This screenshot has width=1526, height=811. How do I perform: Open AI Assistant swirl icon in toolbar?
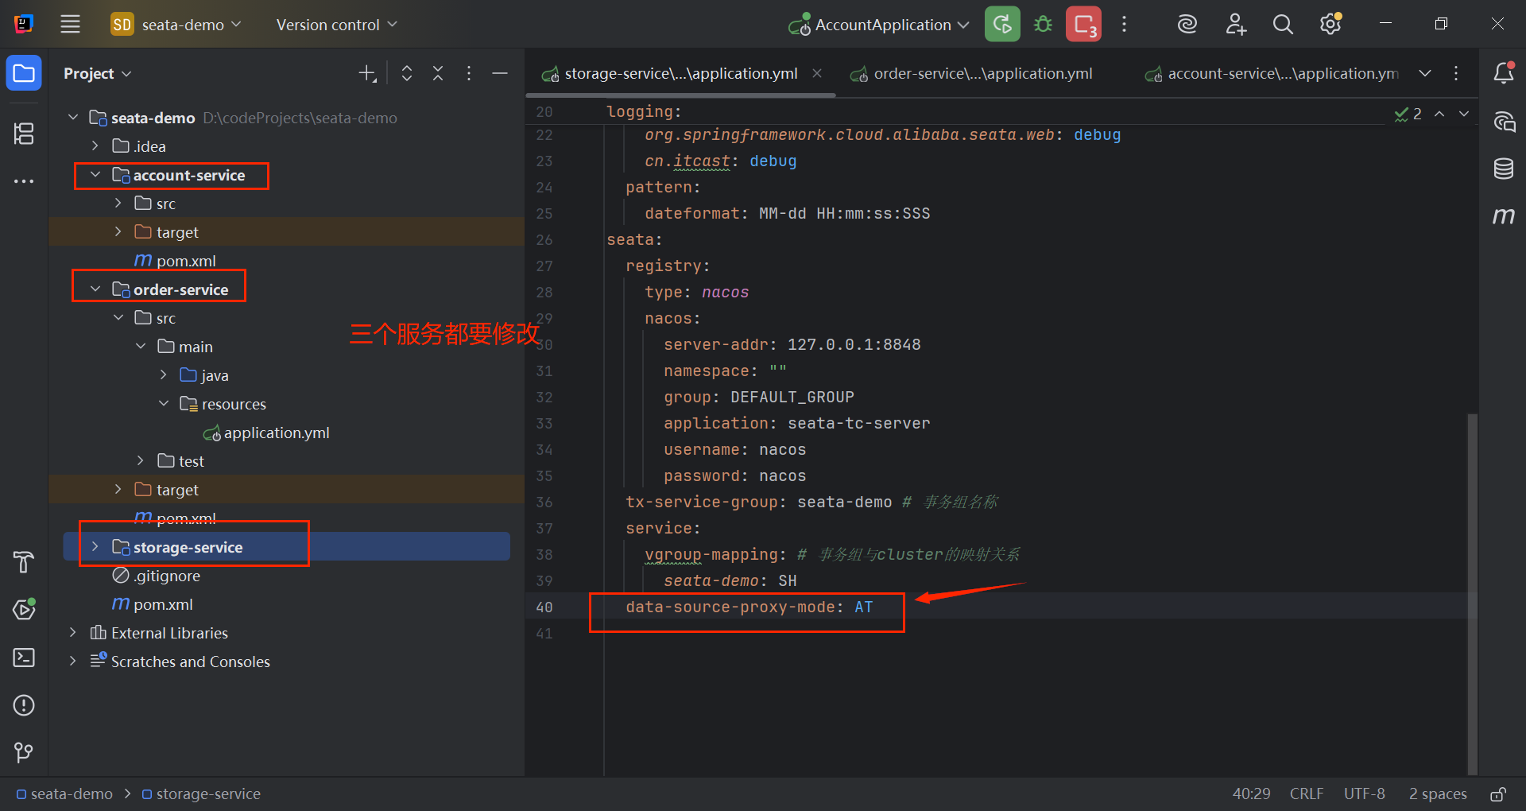tap(1187, 25)
